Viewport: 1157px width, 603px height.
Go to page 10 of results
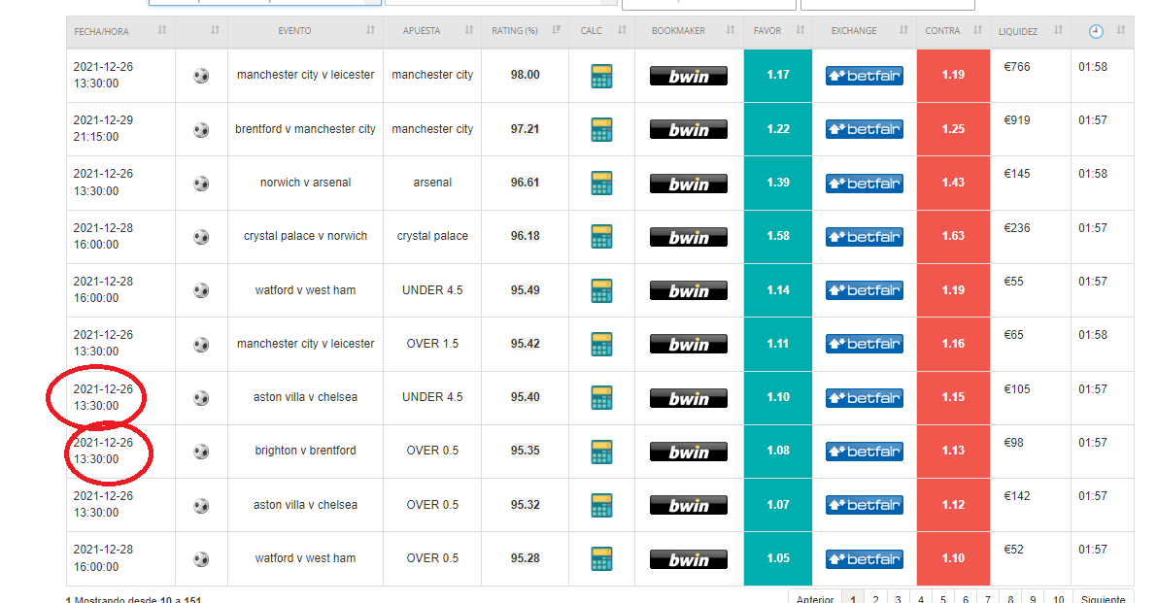(x=1058, y=598)
